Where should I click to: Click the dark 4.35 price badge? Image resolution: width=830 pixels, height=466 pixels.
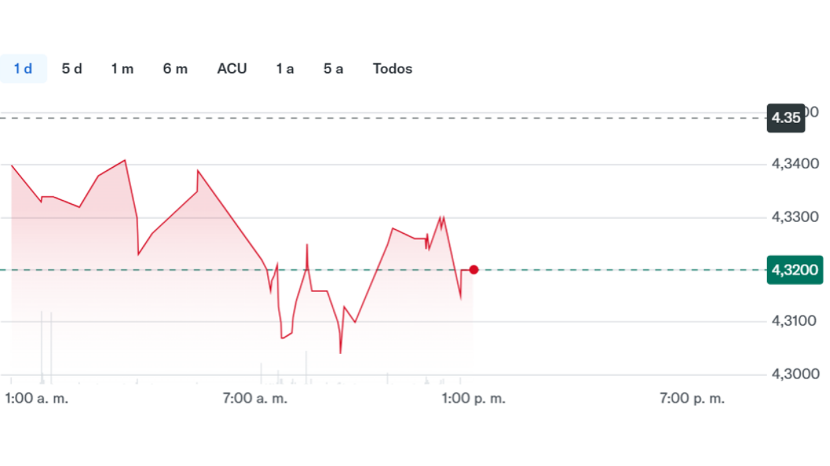coord(786,118)
